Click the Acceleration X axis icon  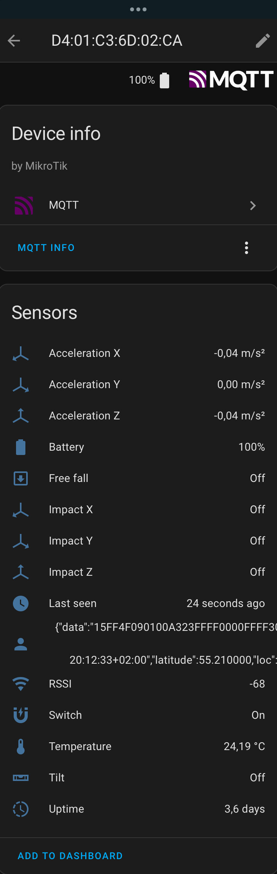tap(21, 353)
